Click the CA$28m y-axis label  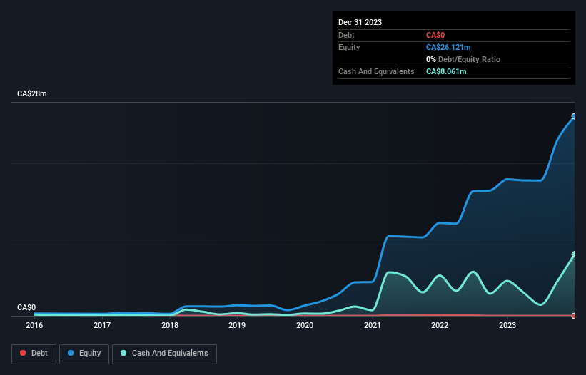click(x=32, y=93)
